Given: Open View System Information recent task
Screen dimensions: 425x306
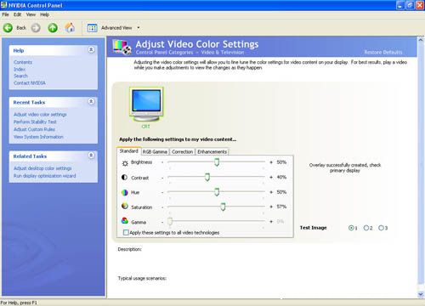Looking at the screenshot, I should pyautogui.click(x=38, y=137).
